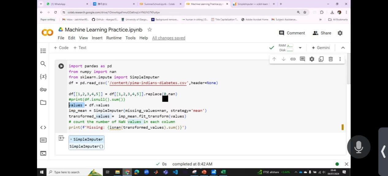Image resolution: width=388 pixels, height=176 pixels.
Task: Open the table of contents sidebar icon
Action: 43,51
